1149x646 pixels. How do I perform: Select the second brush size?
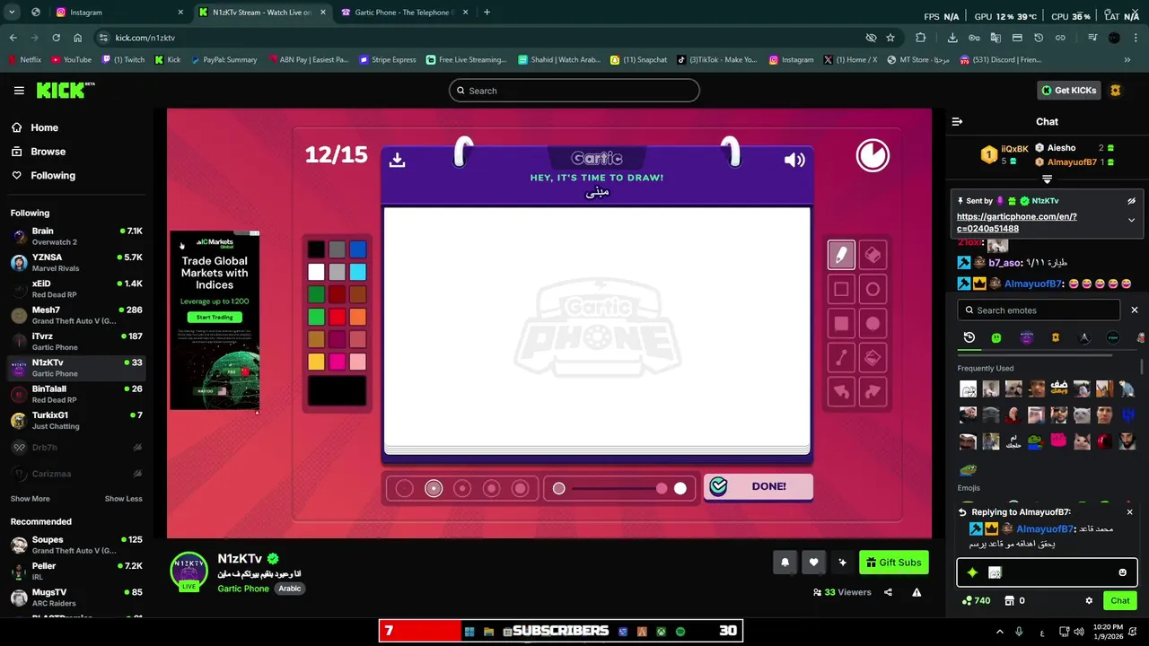click(x=434, y=488)
